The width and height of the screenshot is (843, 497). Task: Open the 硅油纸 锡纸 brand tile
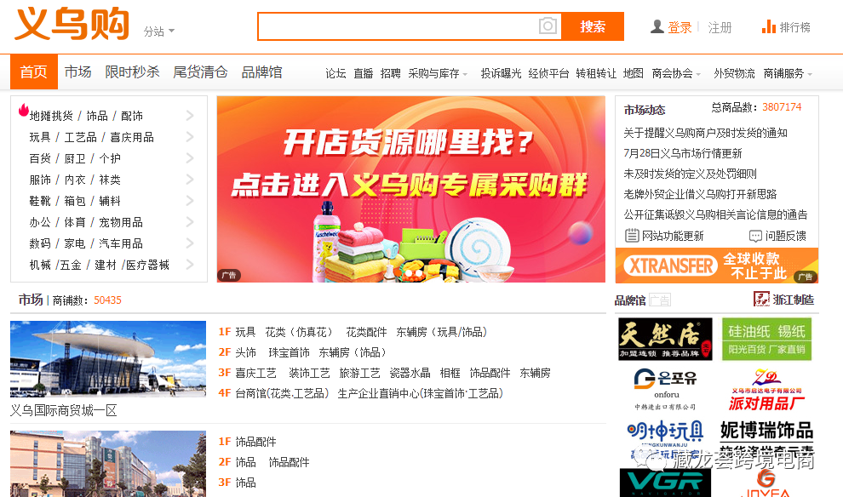click(766, 339)
